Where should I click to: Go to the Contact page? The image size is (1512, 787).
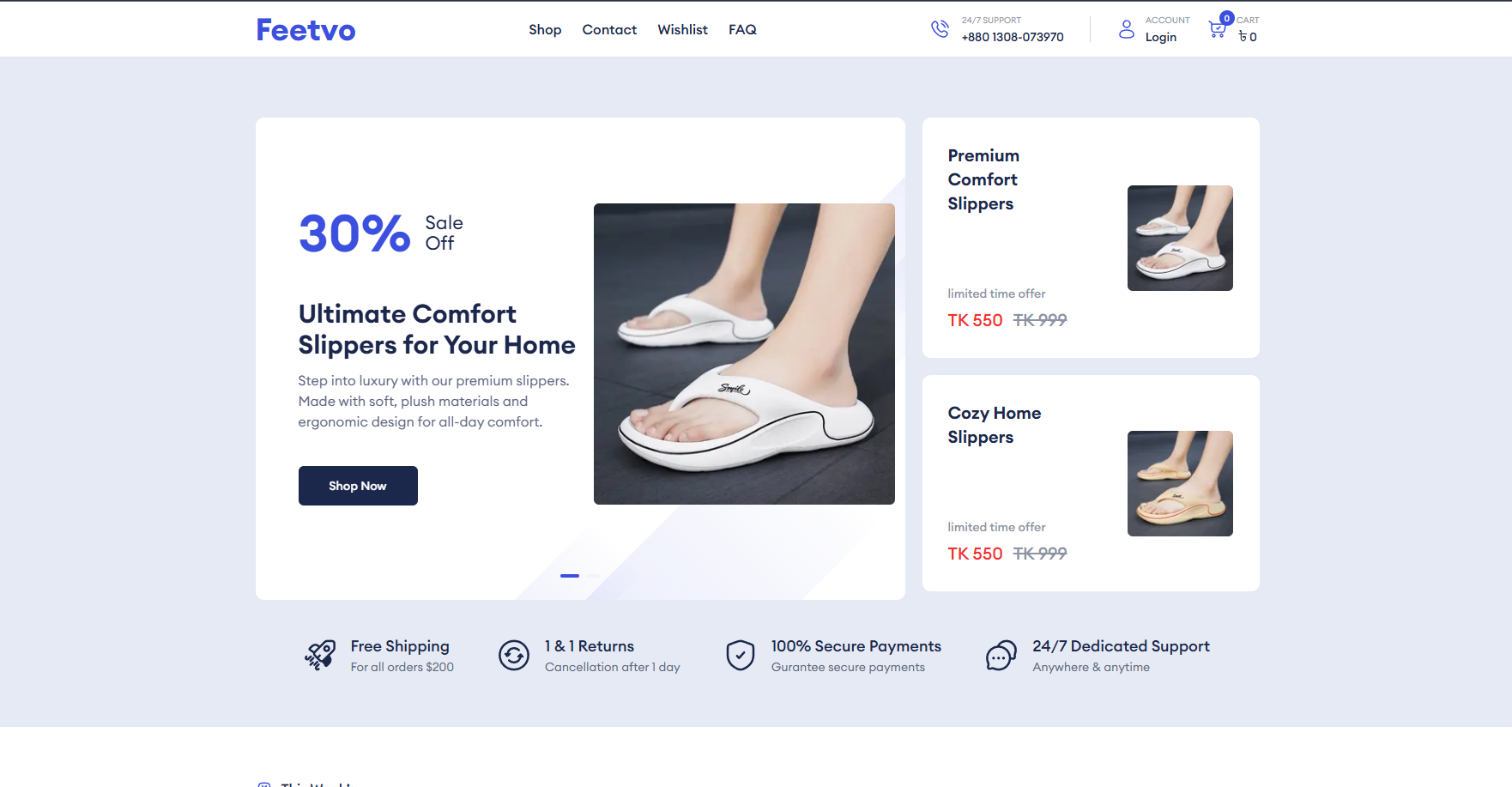coord(609,29)
